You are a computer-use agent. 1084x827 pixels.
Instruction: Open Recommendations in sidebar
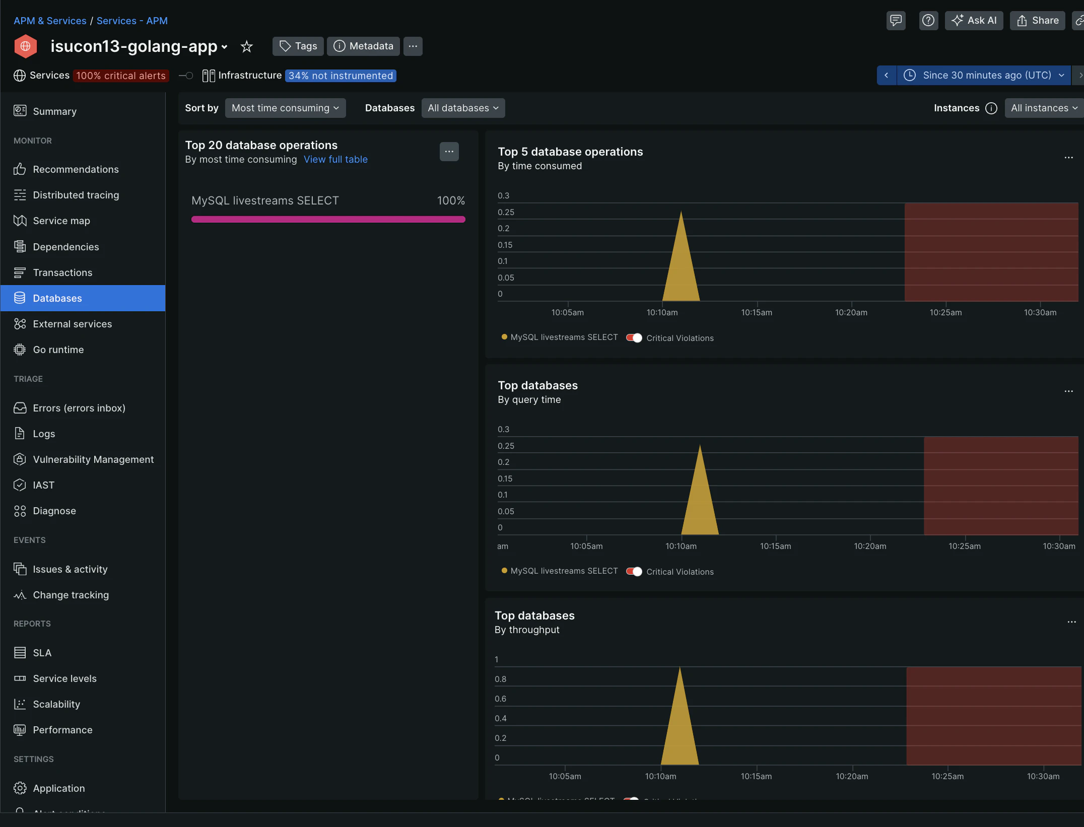(x=83, y=169)
